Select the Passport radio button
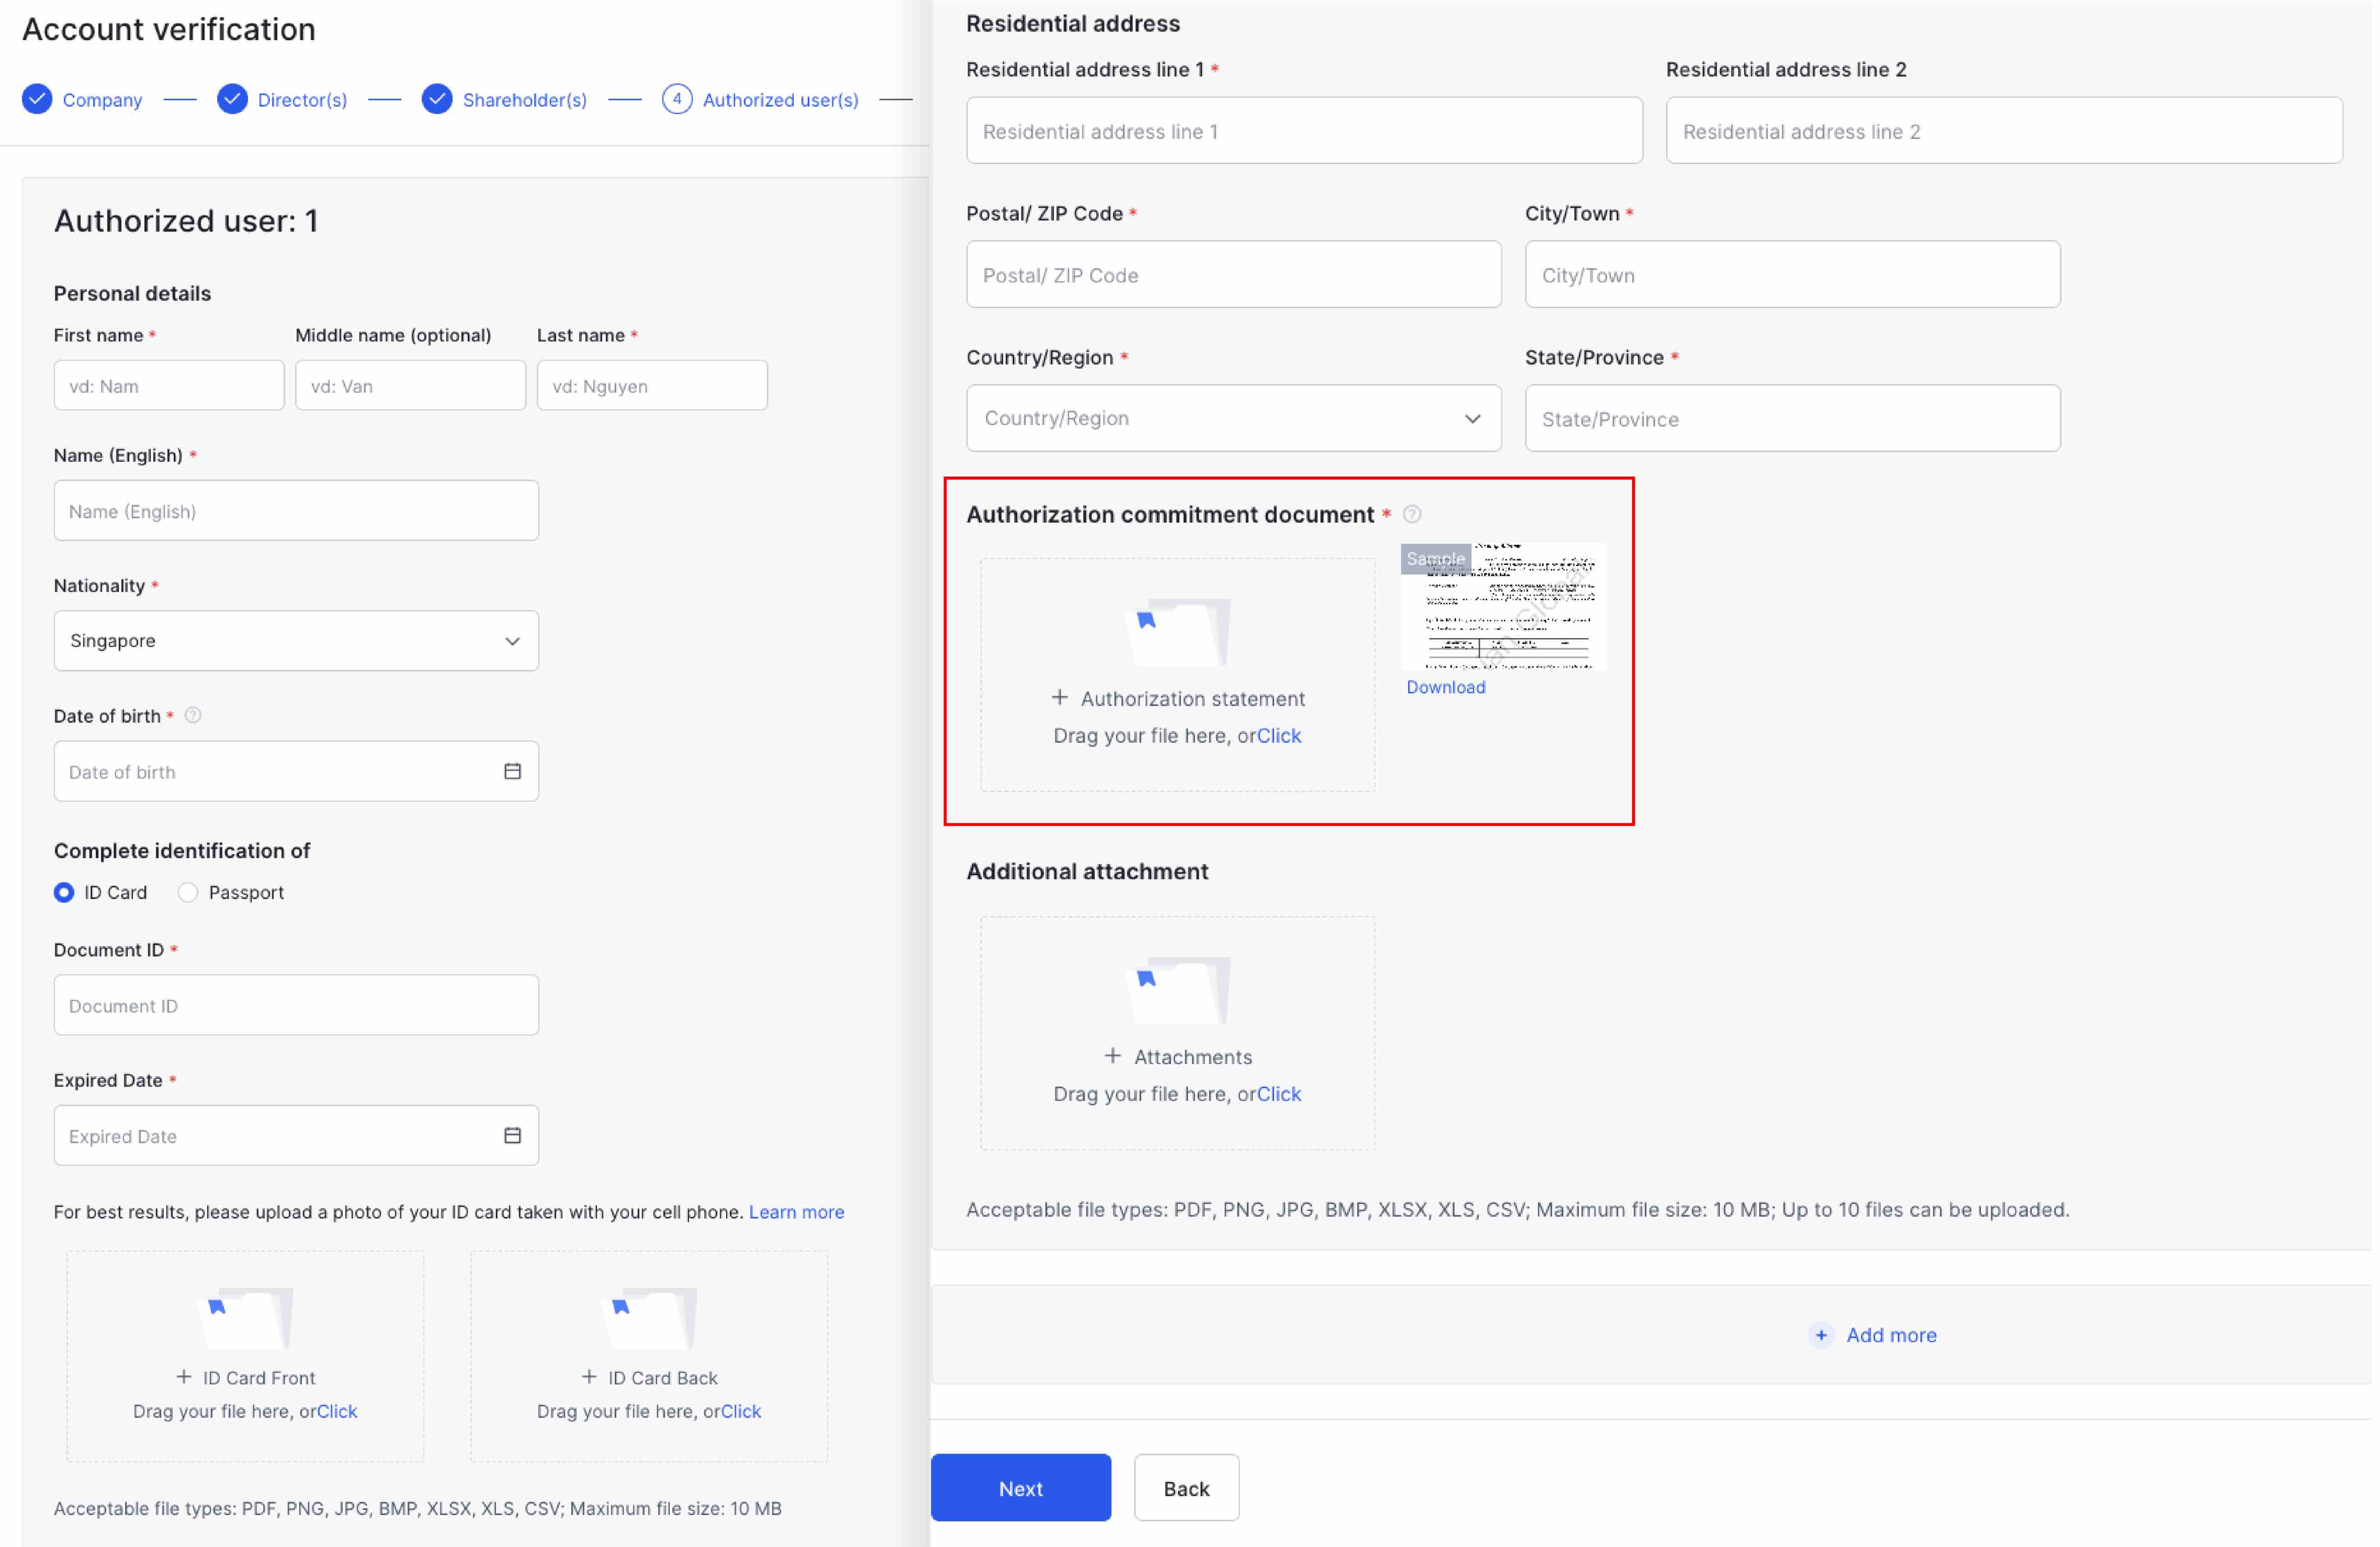The height and width of the screenshot is (1547, 2380). click(x=188, y=892)
